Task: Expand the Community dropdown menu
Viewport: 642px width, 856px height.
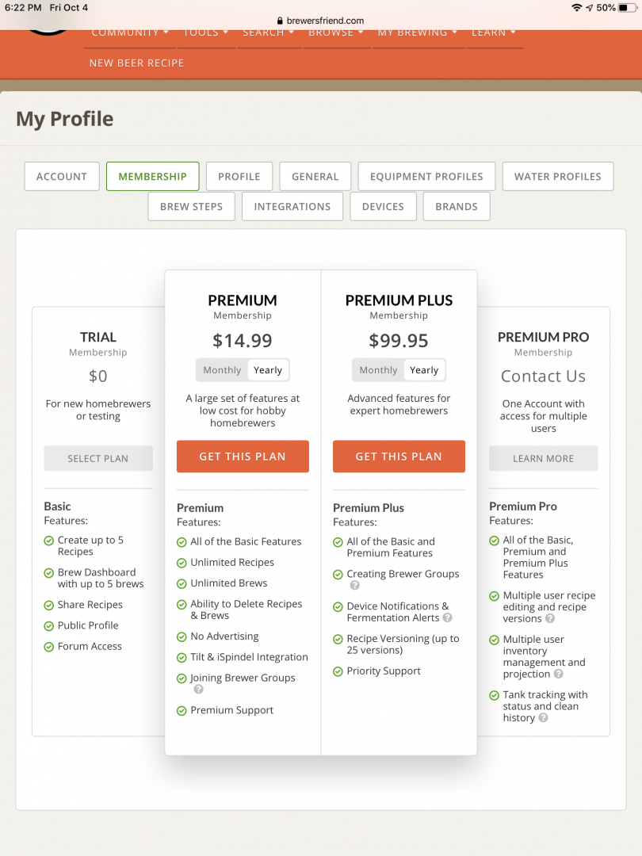Action: pos(130,33)
